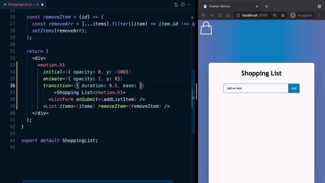This screenshot has width=325, height=183.
Task: Open the editor more actions menu
Action: coord(189,5)
